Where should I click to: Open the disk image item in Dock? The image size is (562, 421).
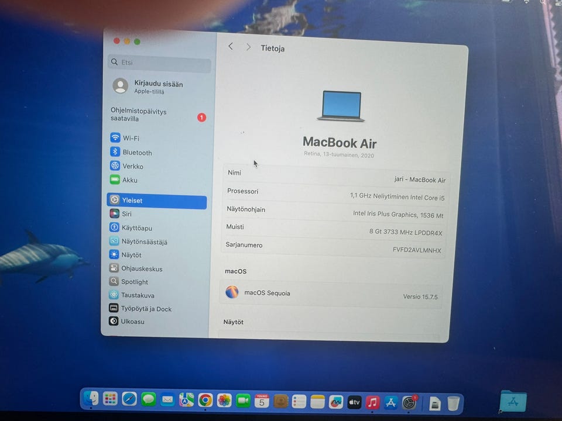(435, 404)
